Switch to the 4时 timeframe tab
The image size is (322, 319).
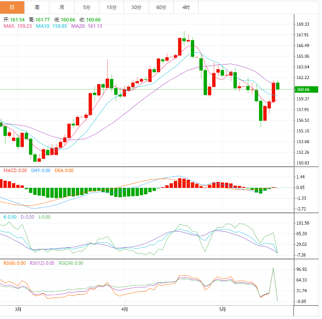point(186,7)
